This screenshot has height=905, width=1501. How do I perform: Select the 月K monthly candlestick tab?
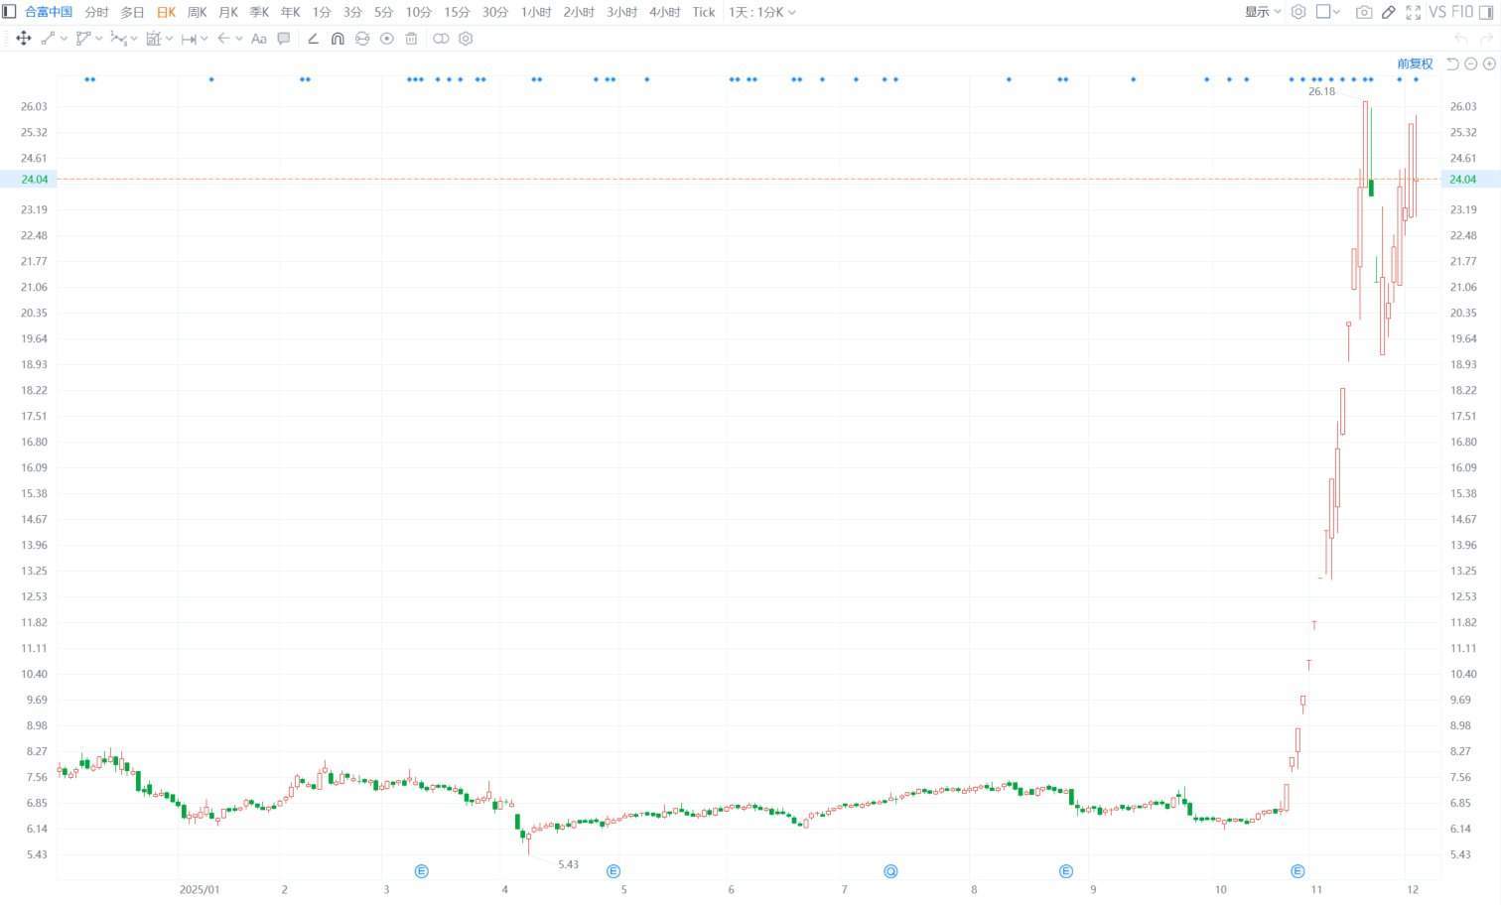tap(227, 12)
